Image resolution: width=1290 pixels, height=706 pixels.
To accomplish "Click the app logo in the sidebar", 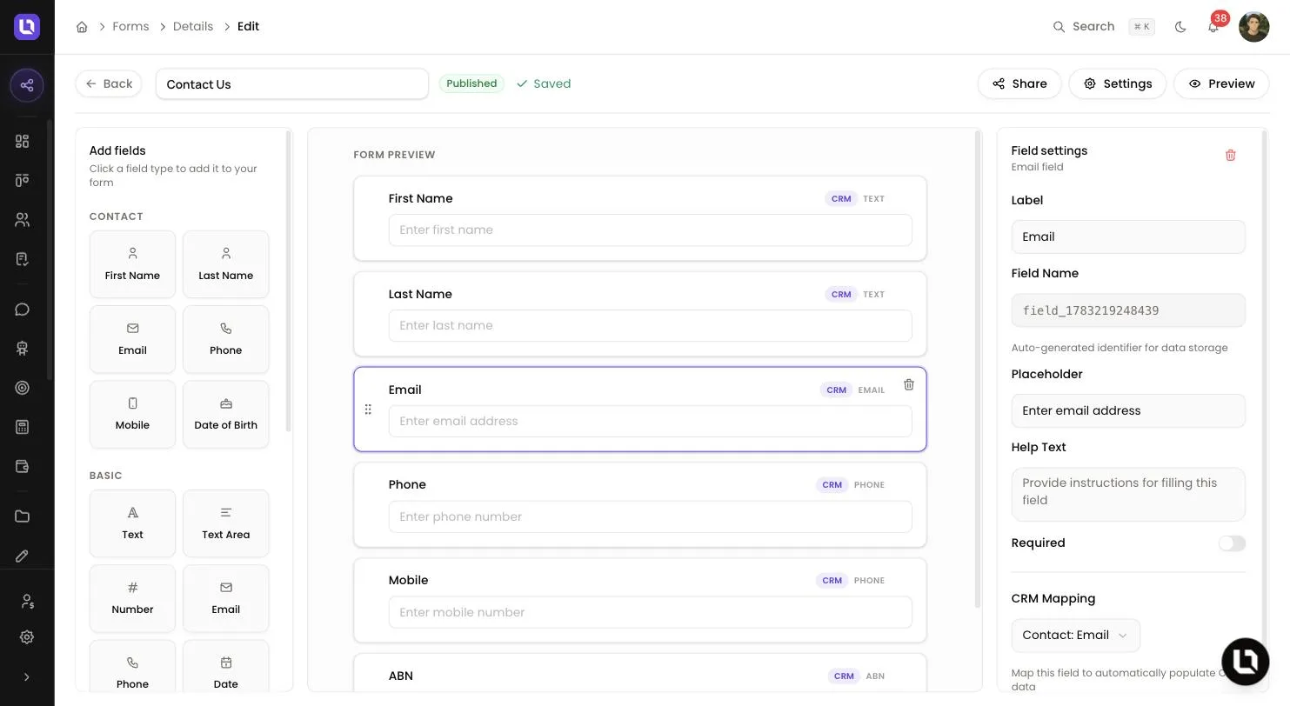I will click(27, 27).
